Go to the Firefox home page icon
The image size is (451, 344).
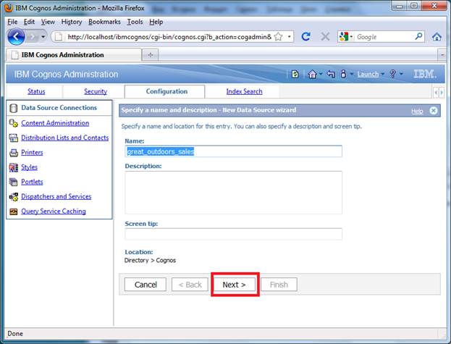(x=437, y=37)
